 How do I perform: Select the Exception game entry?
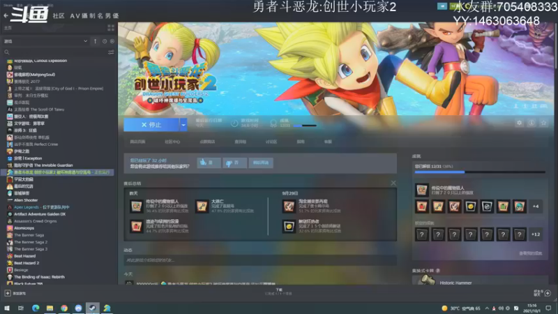(28, 158)
